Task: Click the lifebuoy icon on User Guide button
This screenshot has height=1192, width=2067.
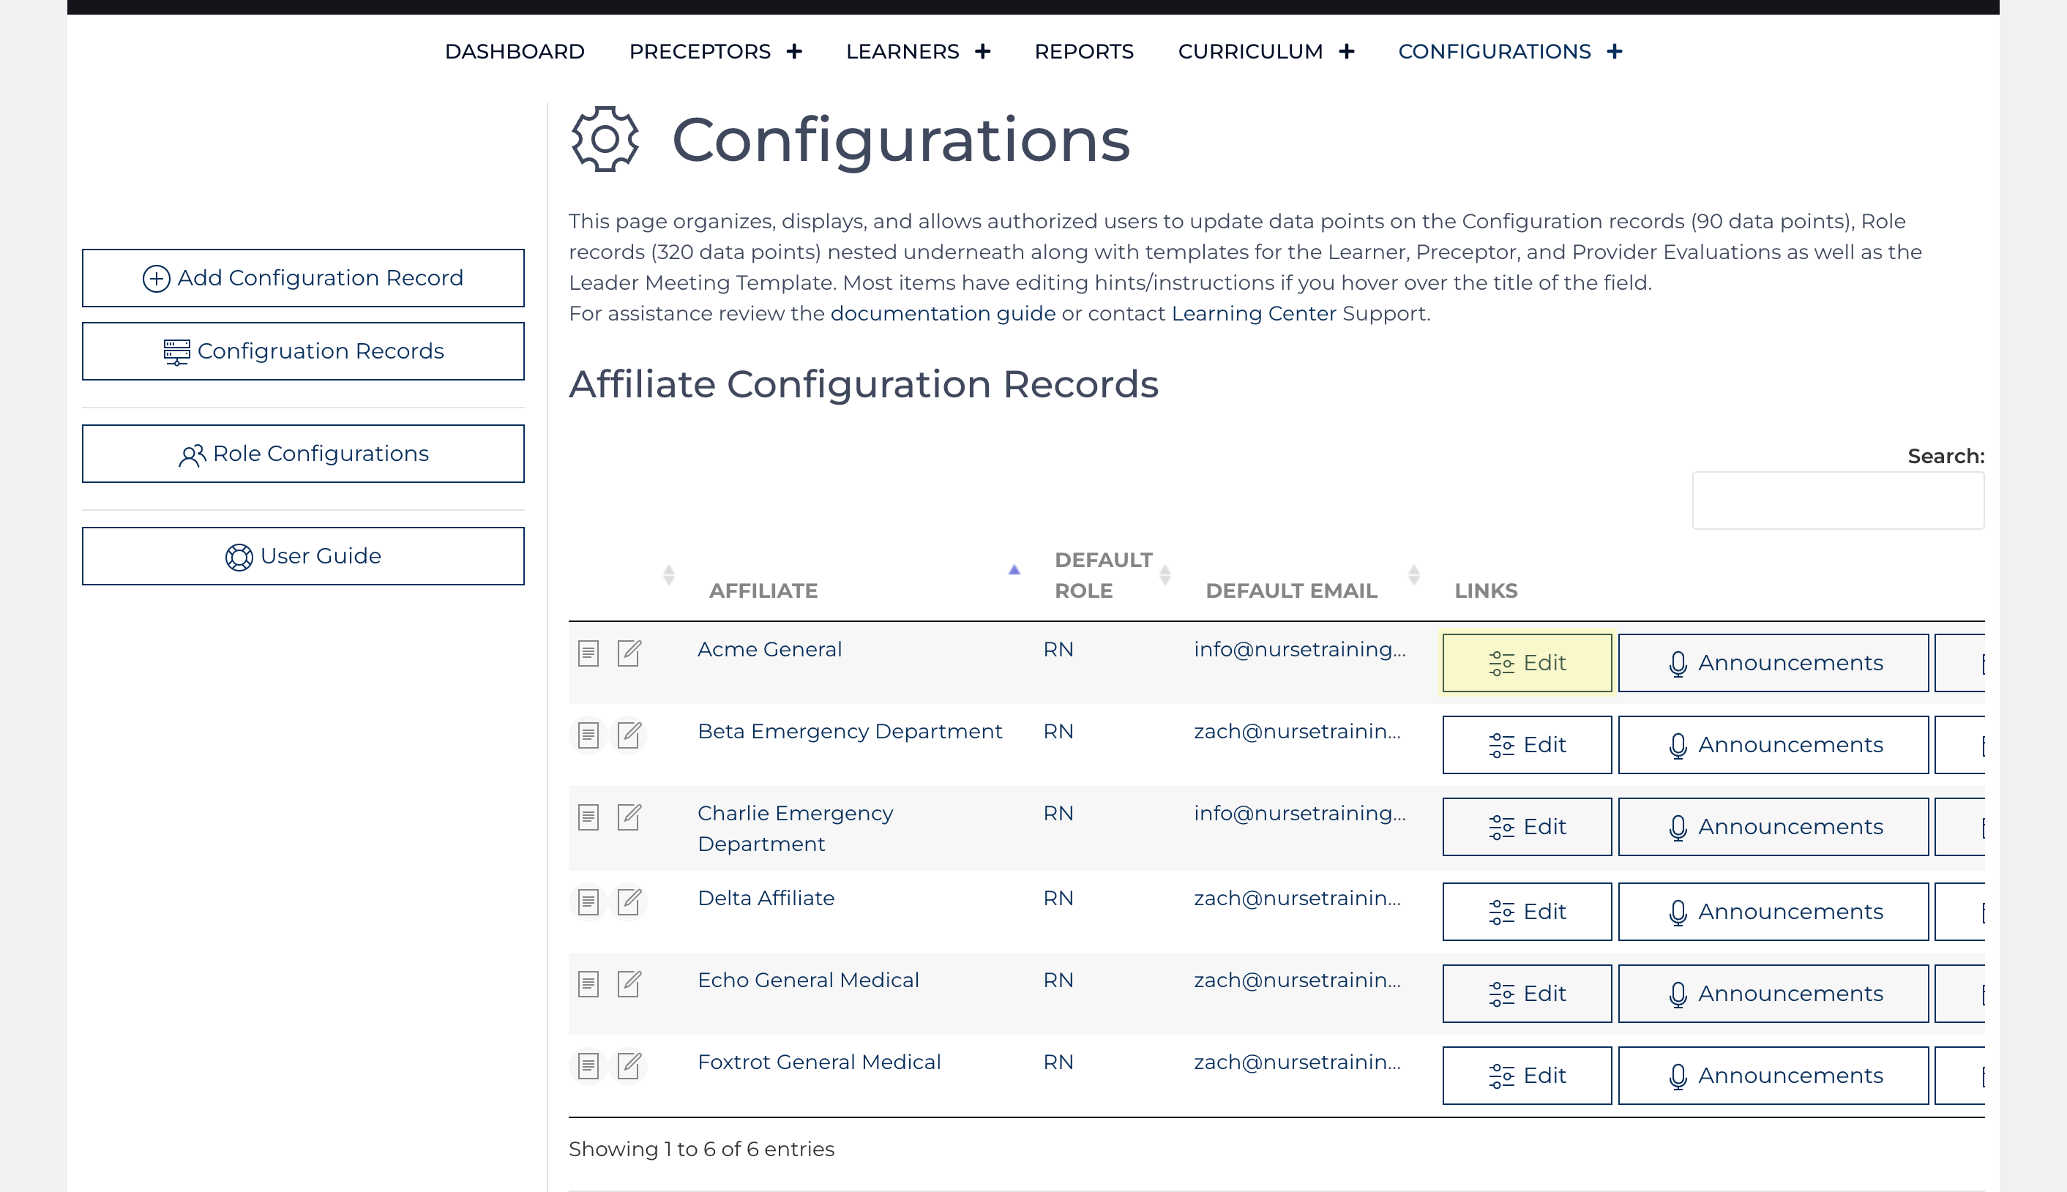Action: coord(239,556)
